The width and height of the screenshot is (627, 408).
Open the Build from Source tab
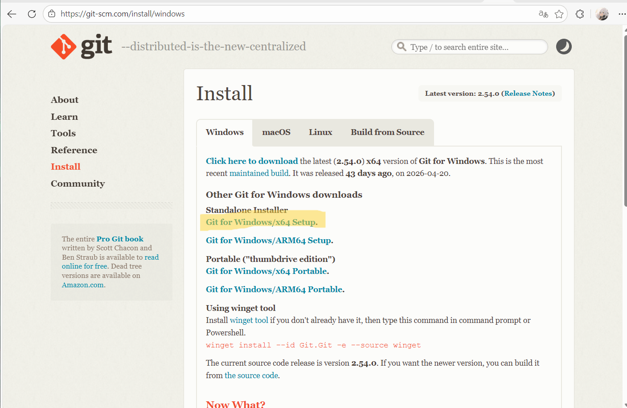(387, 132)
